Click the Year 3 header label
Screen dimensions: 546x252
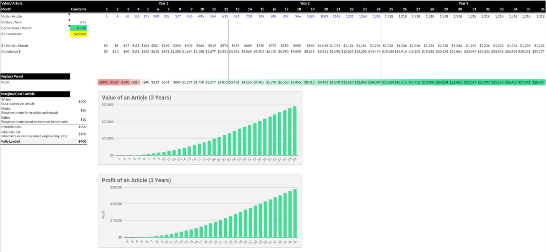tap(463, 3)
